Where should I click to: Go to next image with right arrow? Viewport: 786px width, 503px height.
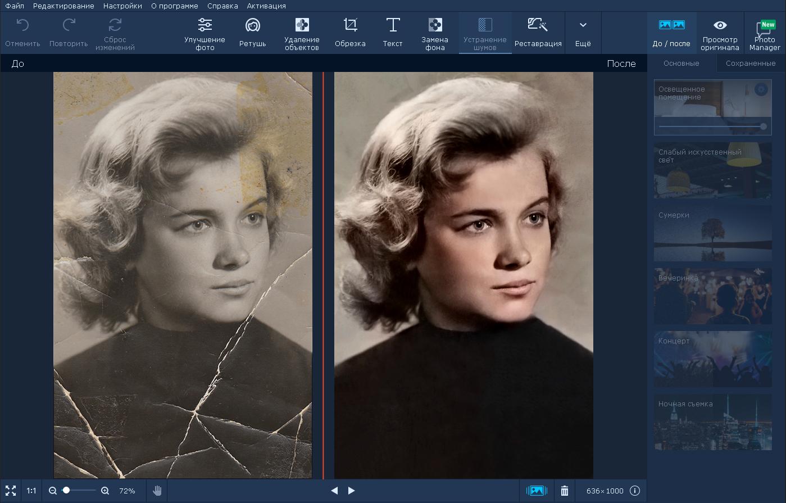[352, 491]
